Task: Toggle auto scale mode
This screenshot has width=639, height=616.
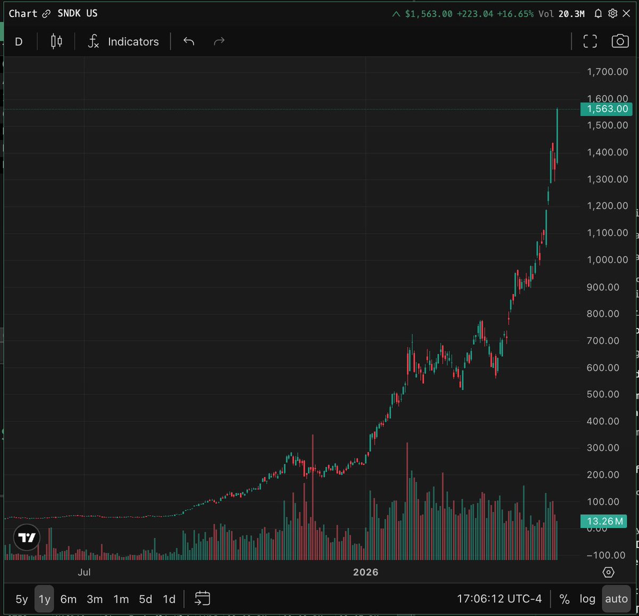Action: [616, 599]
